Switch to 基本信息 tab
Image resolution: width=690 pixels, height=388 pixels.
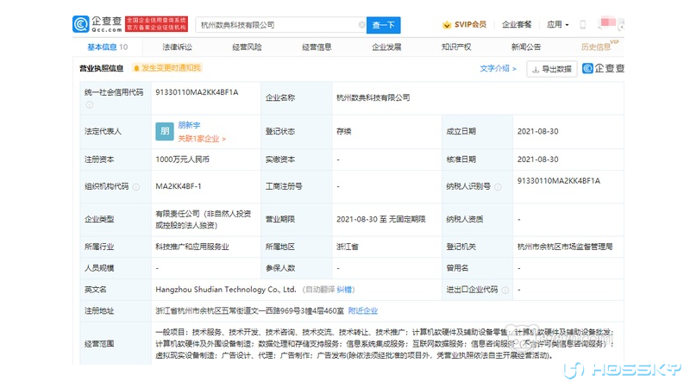(107, 47)
